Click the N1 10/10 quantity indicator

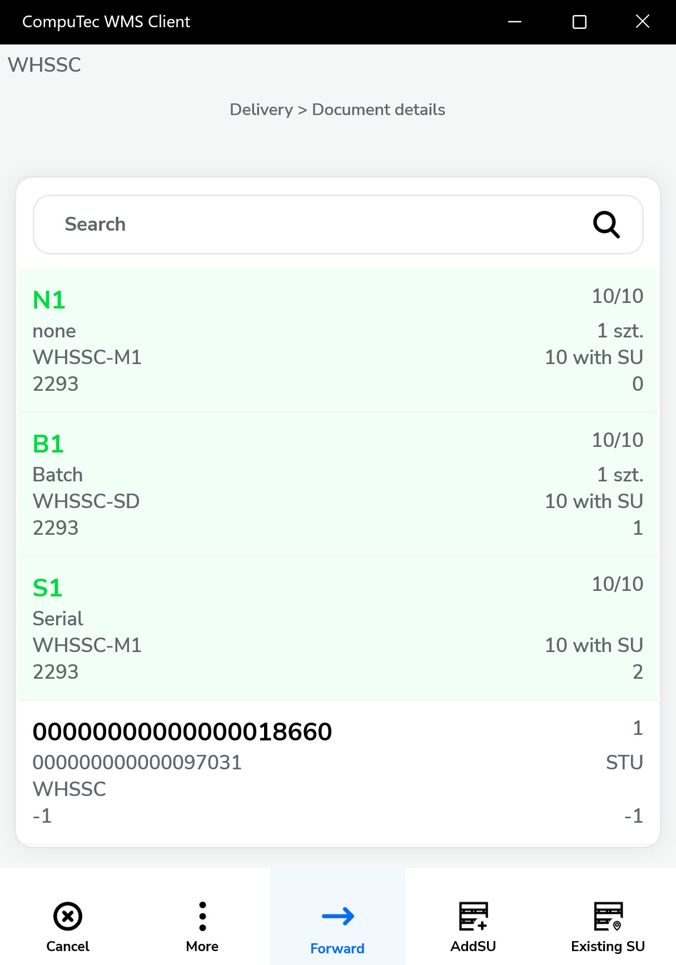(617, 296)
